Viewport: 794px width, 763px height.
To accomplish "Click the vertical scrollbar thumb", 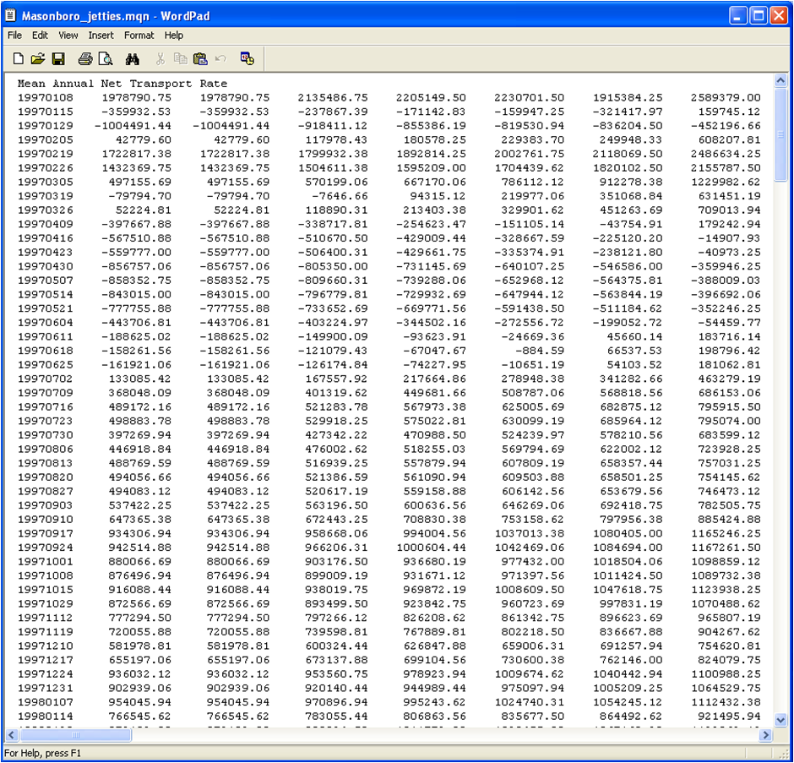I will pos(780,134).
